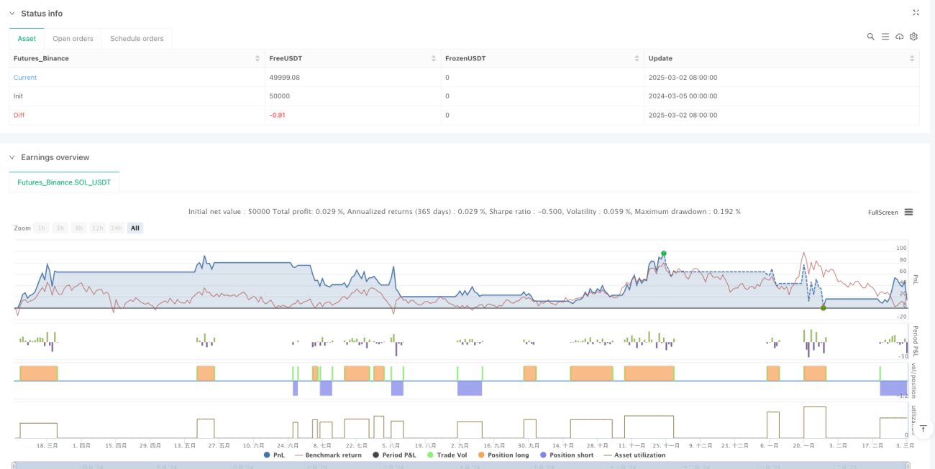Screen dimensions: 935x469
Task: Open the table settings gear icon
Action: [x=913, y=37]
